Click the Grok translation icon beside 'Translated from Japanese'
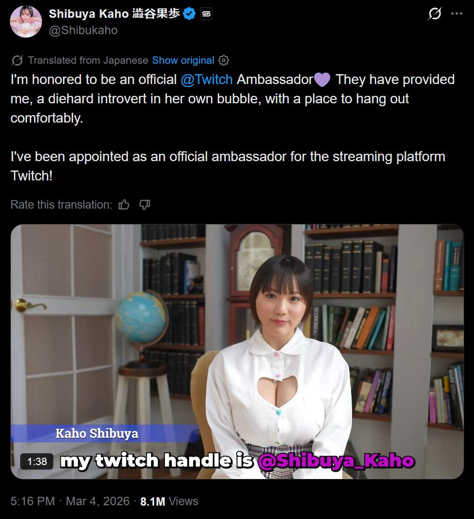The image size is (474, 519). [x=17, y=61]
